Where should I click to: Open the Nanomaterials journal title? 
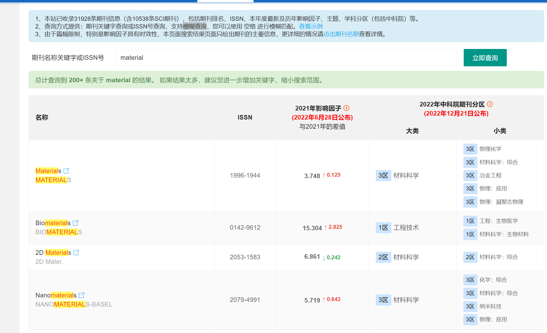point(56,295)
